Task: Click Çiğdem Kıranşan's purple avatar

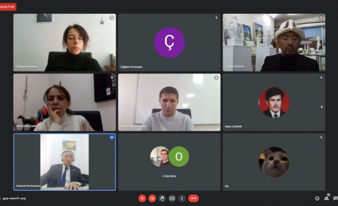Action: point(169,43)
